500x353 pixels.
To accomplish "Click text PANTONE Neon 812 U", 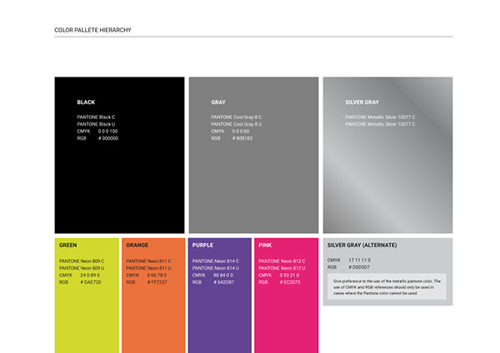I will click(282, 268).
